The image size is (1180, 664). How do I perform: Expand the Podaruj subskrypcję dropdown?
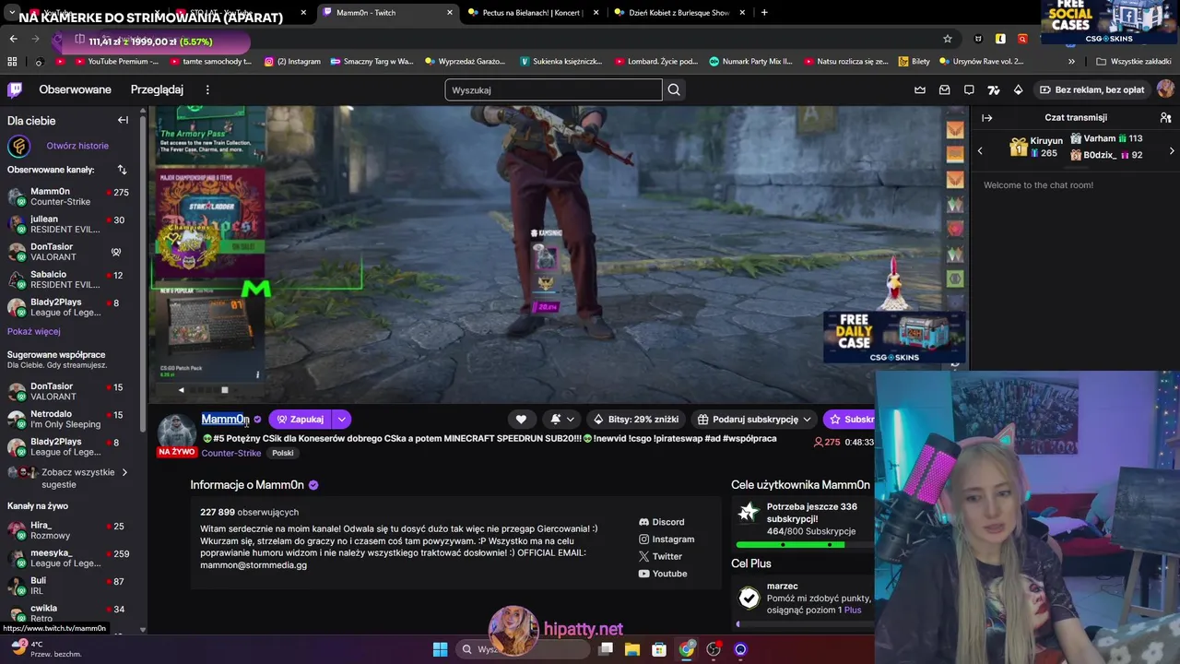(807, 419)
